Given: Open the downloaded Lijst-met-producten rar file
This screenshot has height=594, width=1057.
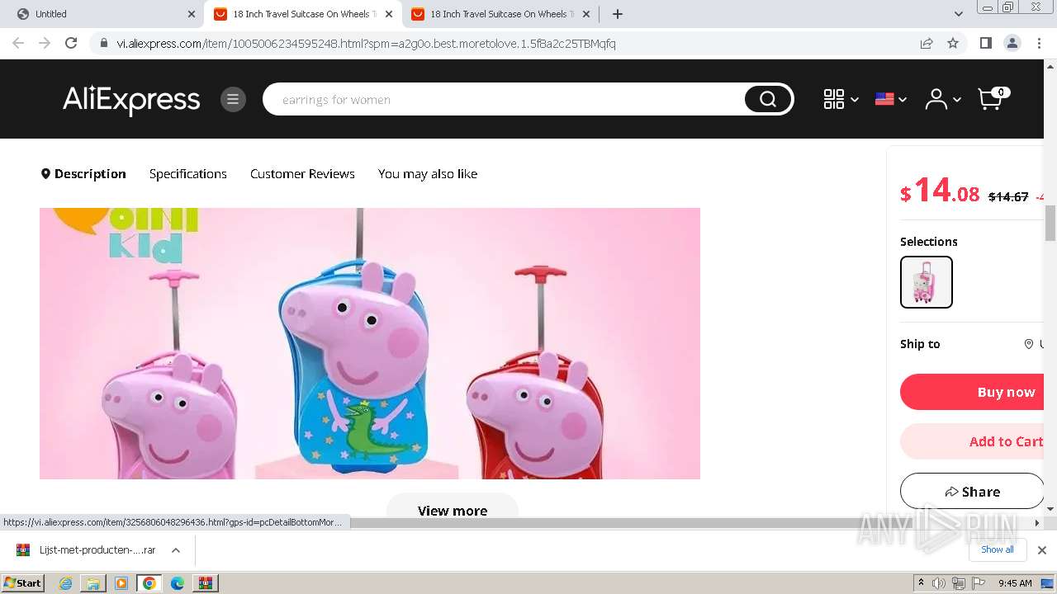Looking at the screenshot, I should 97,550.
